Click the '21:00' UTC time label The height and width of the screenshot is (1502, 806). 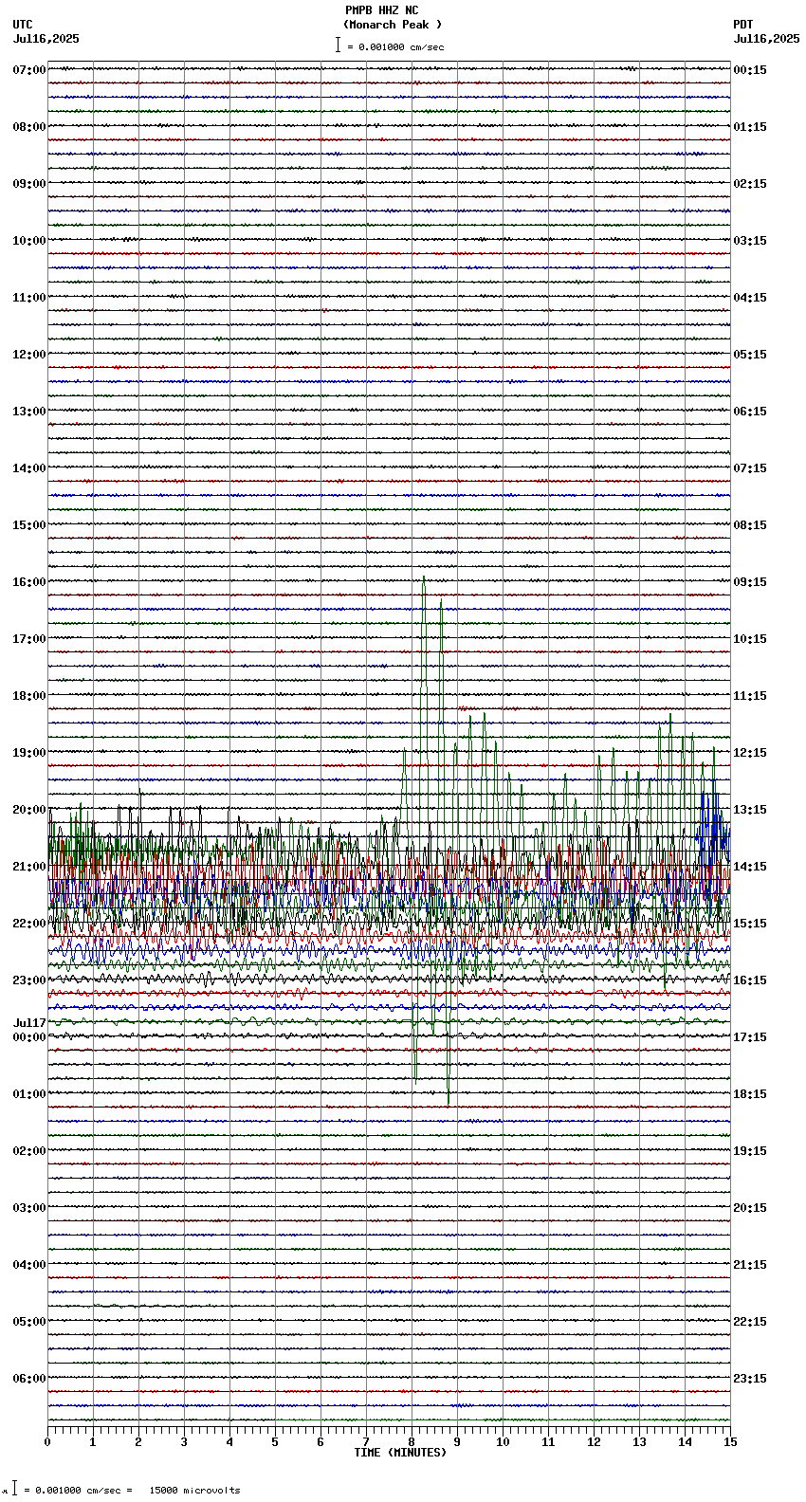click(x=29, y=867)
